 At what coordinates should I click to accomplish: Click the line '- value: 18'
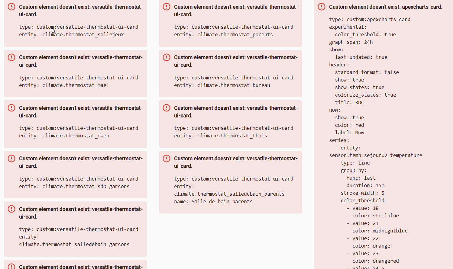tap(362, 208)
